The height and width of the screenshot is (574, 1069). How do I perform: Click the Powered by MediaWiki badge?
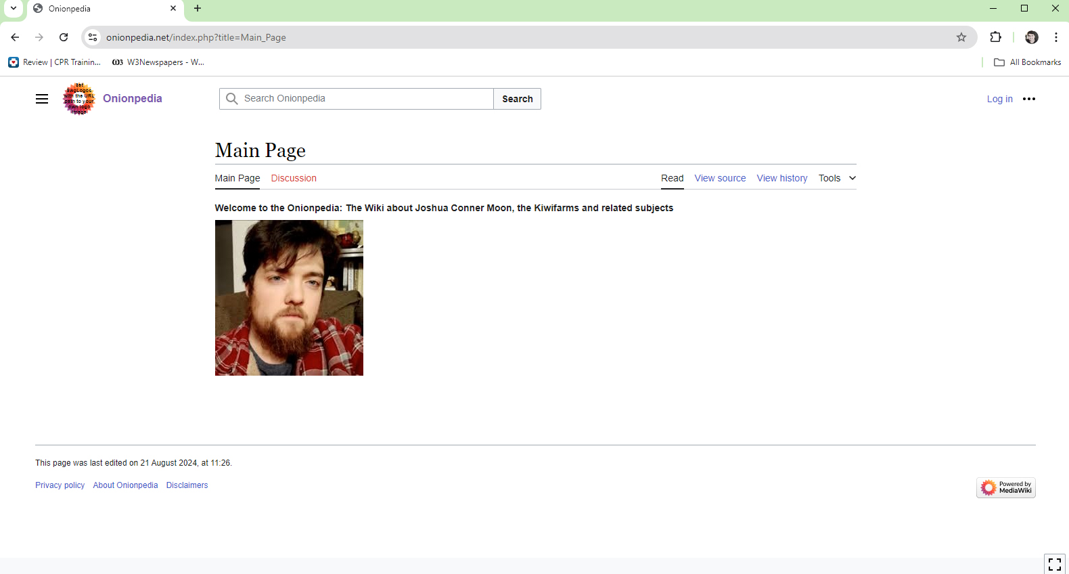click(x=1006, y=487)
